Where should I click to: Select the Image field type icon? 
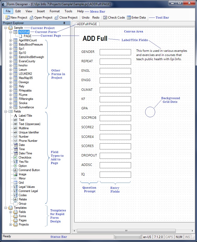coord(15,174)
